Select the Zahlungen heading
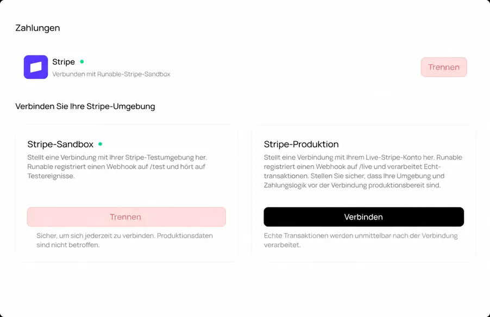Image resolution: width=490 pixels, height=317 pixels. (x=37, y=28)
